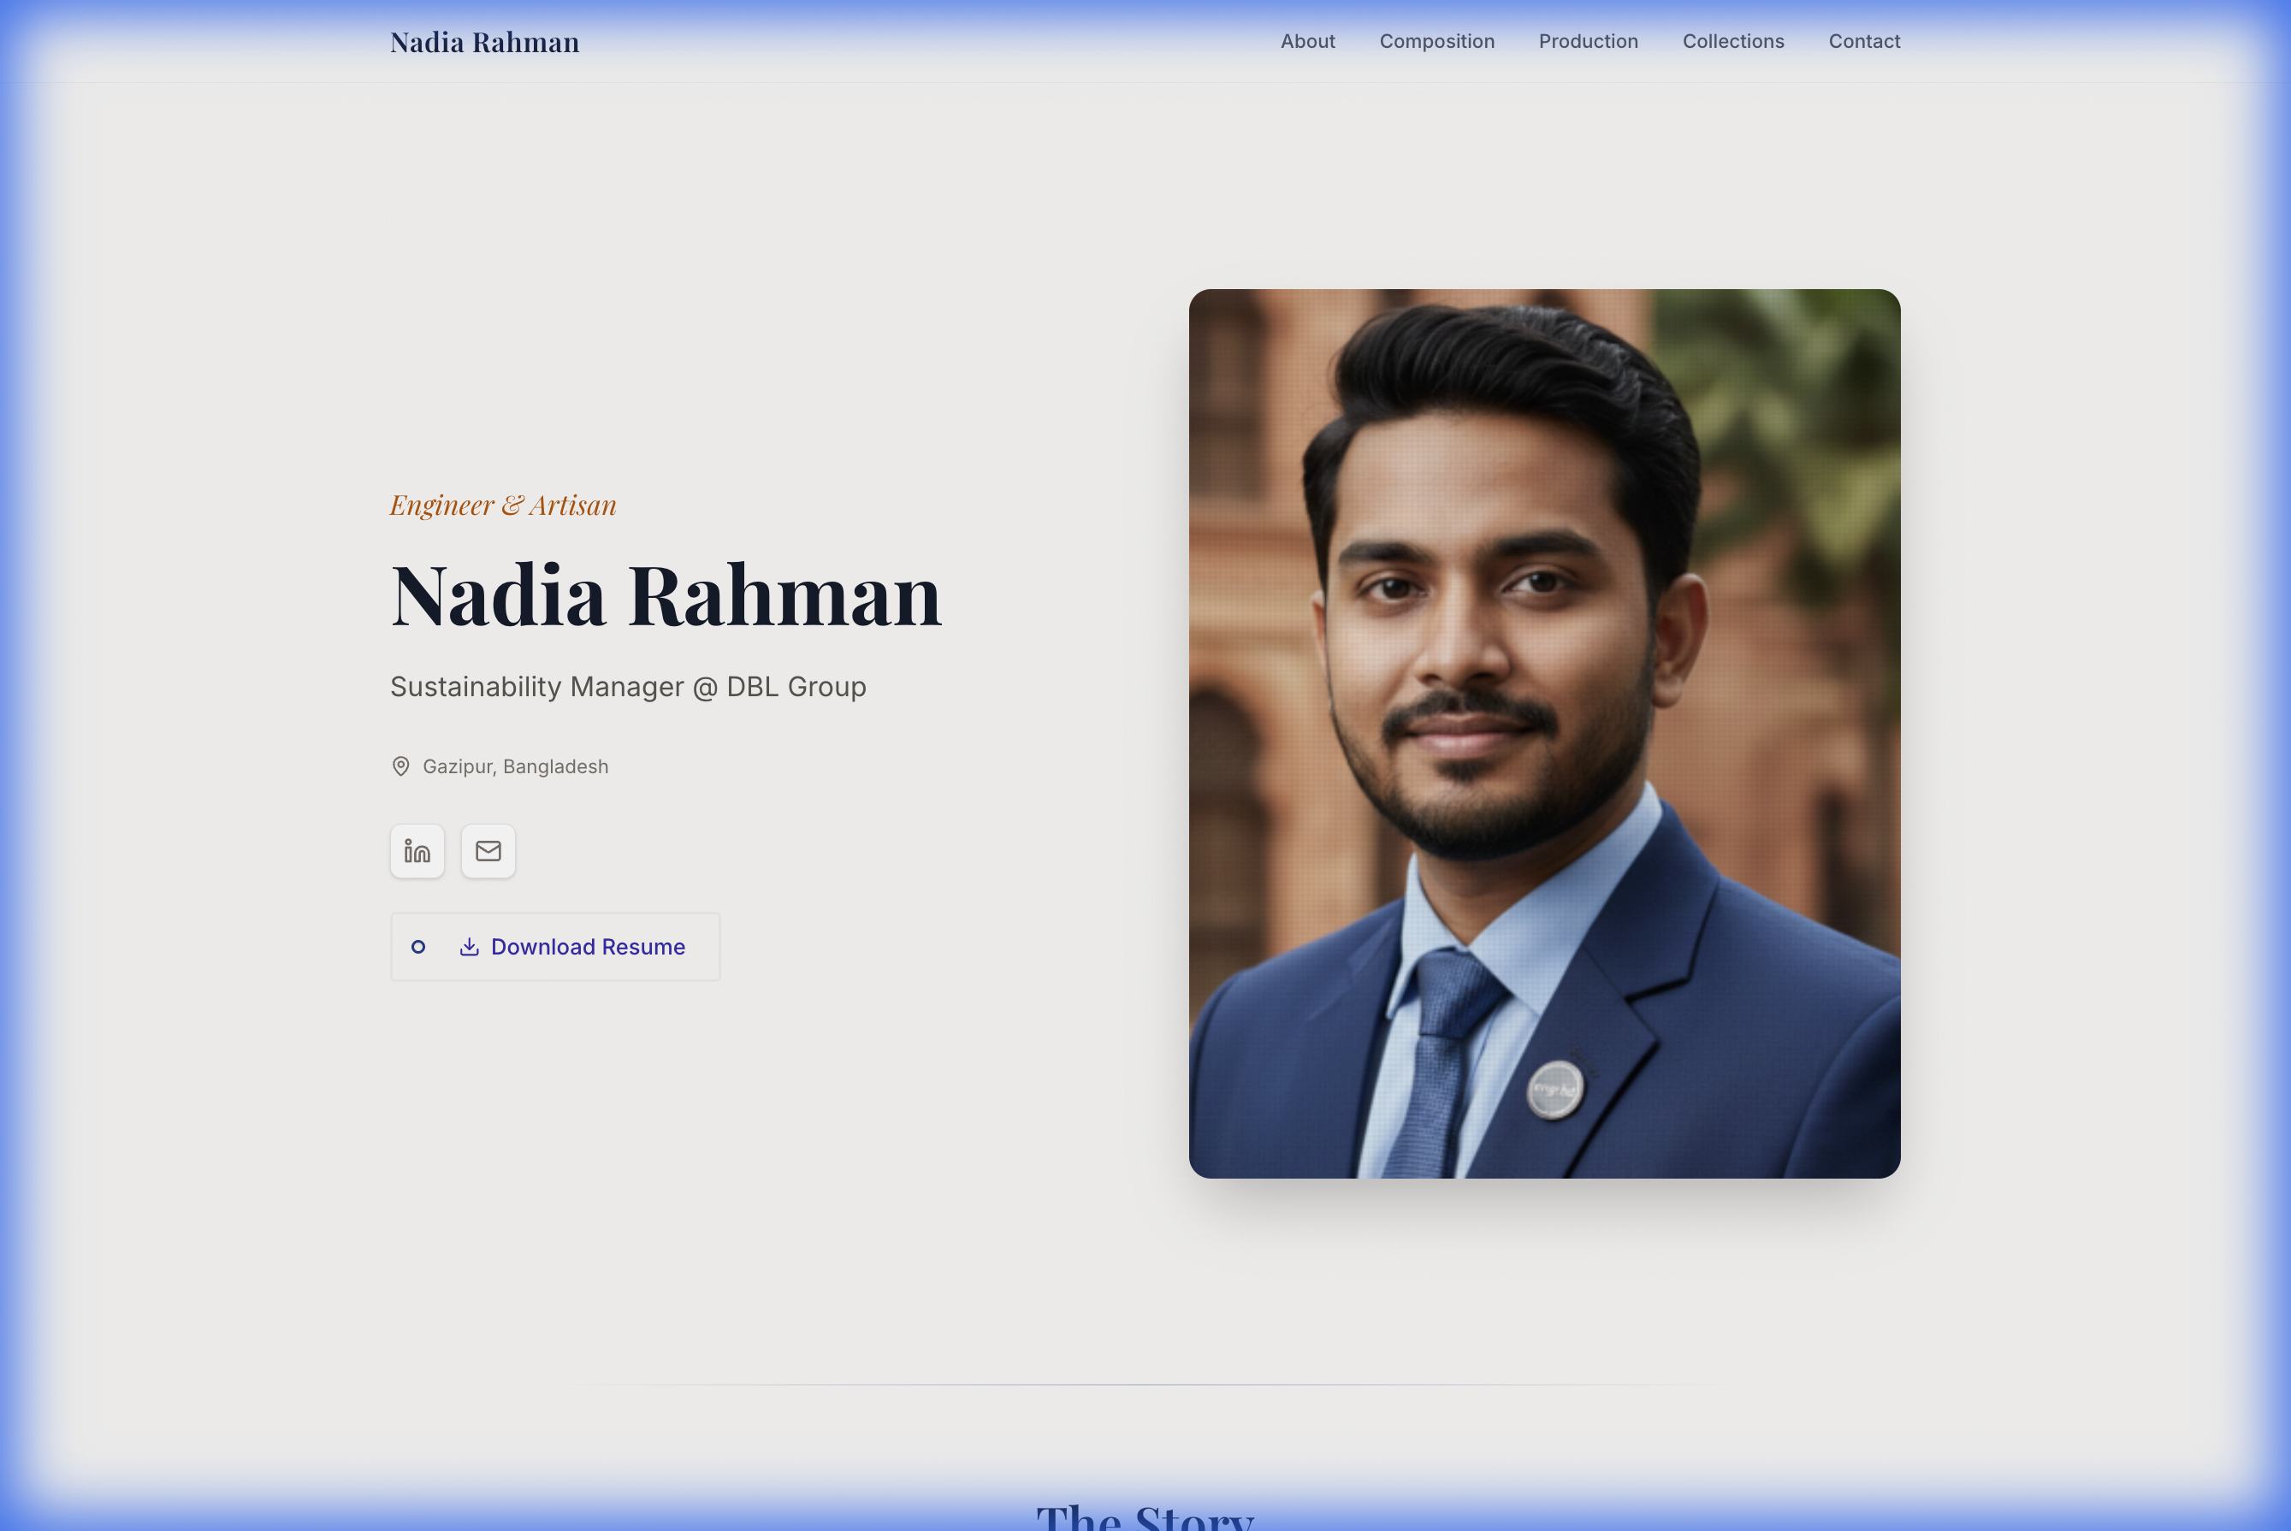This screenshot has width=2291, height=1531.
Task: Go to the About section
Action: pos(1306,41)
